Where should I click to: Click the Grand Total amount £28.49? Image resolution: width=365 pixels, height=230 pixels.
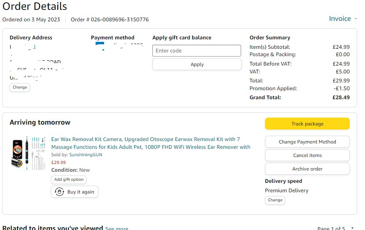coord(341,98)
